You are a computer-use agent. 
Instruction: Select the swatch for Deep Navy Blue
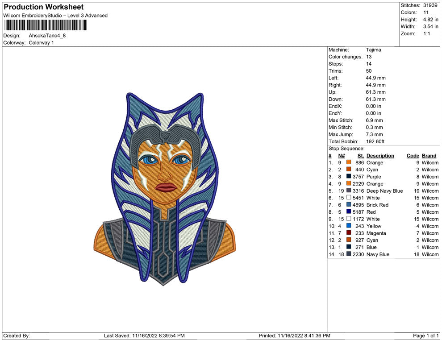(349, 191)
